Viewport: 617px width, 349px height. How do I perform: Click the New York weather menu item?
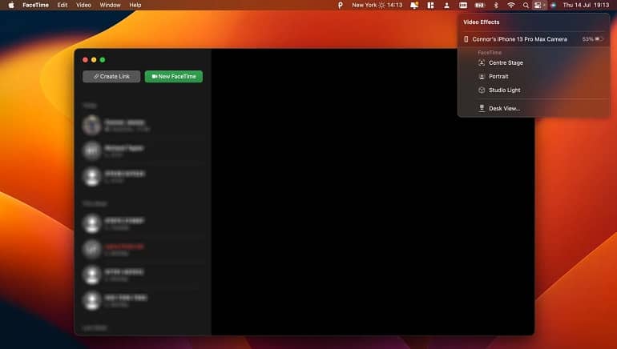tap(377, 5)
